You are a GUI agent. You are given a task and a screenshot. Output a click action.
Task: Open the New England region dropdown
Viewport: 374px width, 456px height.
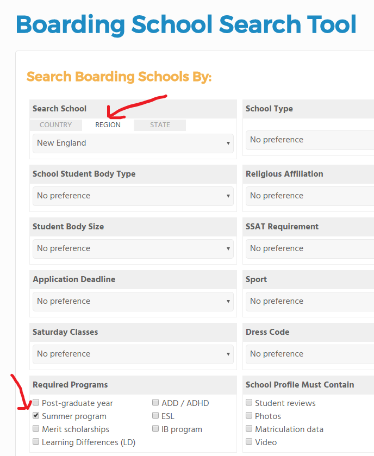(133, 143)
